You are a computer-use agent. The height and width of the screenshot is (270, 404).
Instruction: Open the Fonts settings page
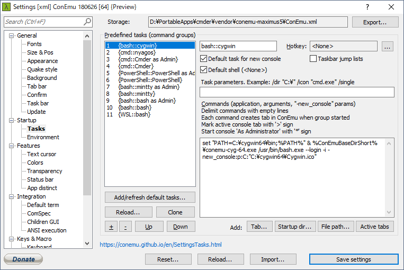coord(34,44)
